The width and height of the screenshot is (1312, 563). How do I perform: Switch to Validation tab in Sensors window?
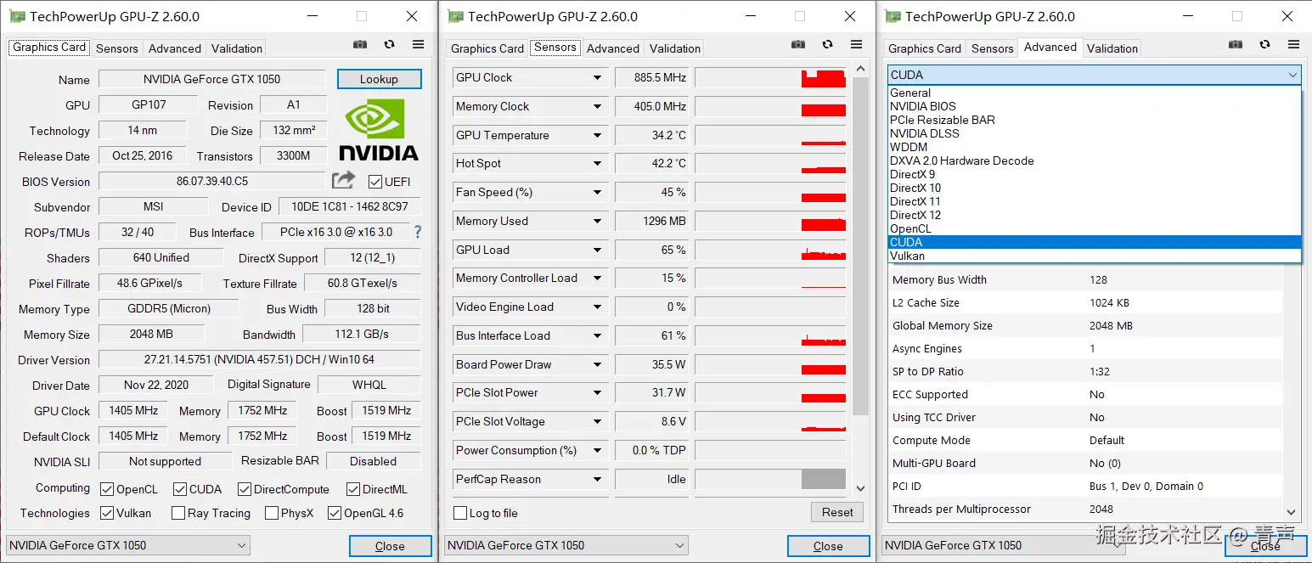point(675,48)
